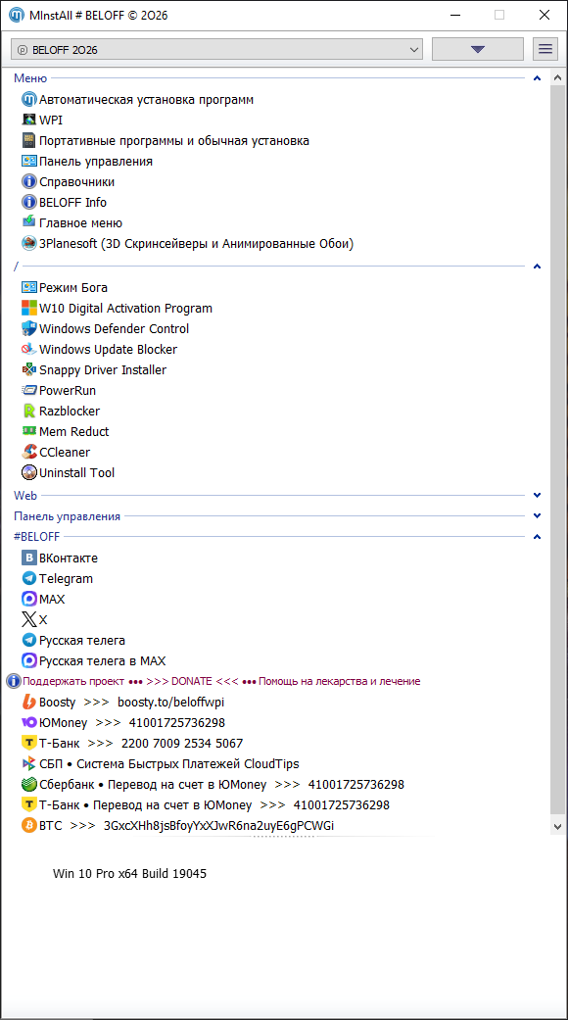Click the Режим Бога icon

29,287
